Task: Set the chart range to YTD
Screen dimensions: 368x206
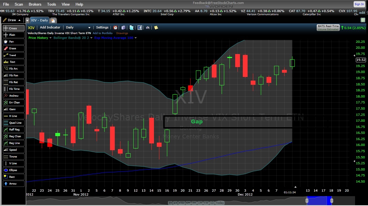Action: point(182,203)
